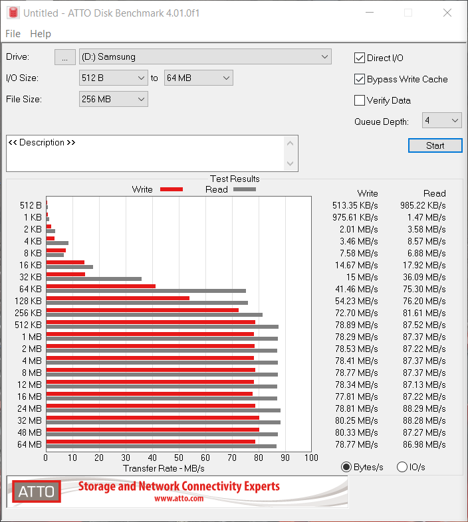This screenshot has width=468, height=522.
Task: Open the File Size dropdown
Action: coord(113,99)
